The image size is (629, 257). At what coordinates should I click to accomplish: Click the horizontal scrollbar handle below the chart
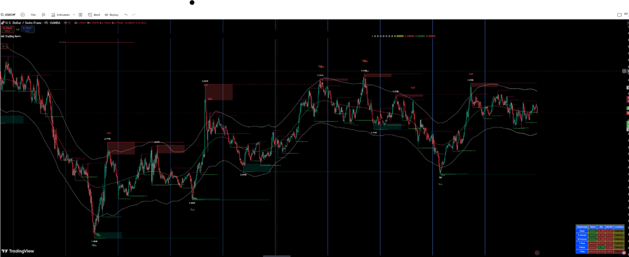click(x=277, y=255)
